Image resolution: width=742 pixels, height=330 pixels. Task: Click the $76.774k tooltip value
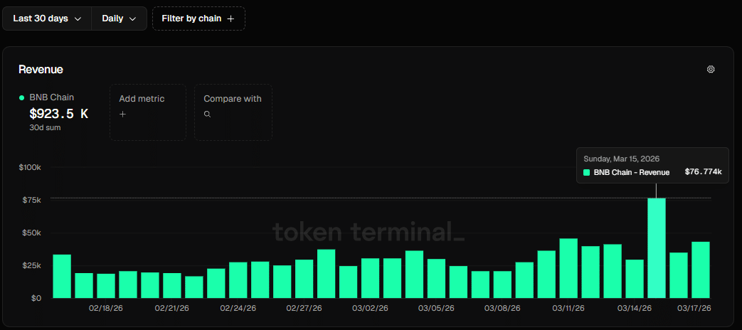pos(703,172)
